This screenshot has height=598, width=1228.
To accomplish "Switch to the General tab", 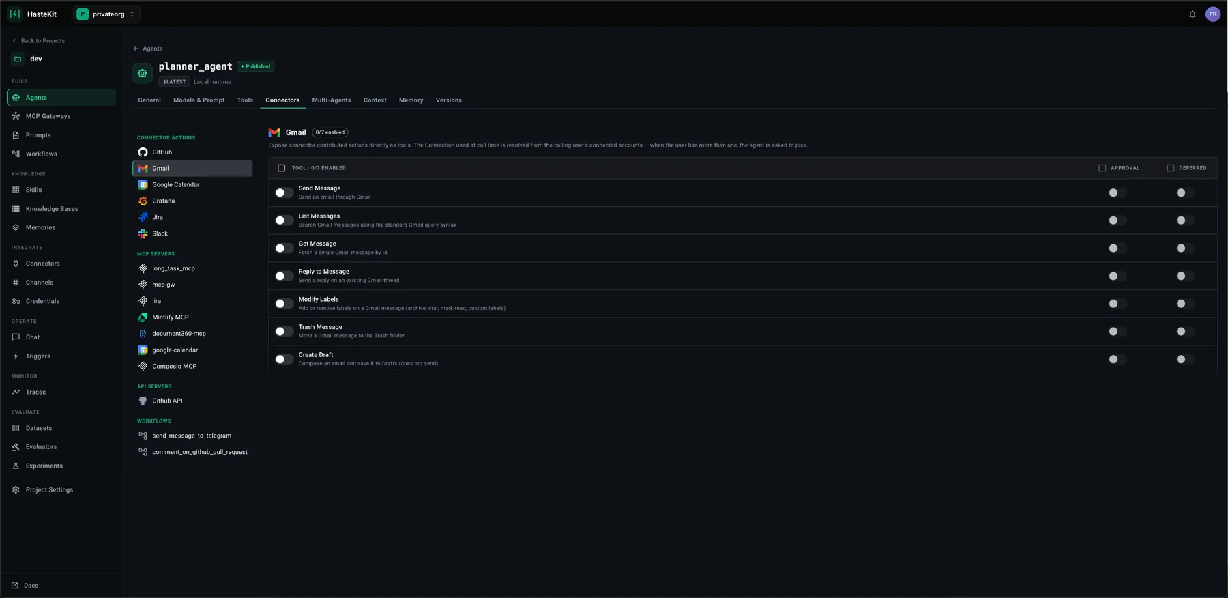I will pos(149,100).
